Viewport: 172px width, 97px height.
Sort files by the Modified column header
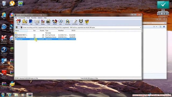[63, 30]
